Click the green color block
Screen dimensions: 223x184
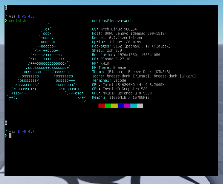point(108,106)
